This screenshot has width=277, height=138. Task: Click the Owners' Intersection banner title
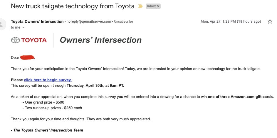point(101,40)
